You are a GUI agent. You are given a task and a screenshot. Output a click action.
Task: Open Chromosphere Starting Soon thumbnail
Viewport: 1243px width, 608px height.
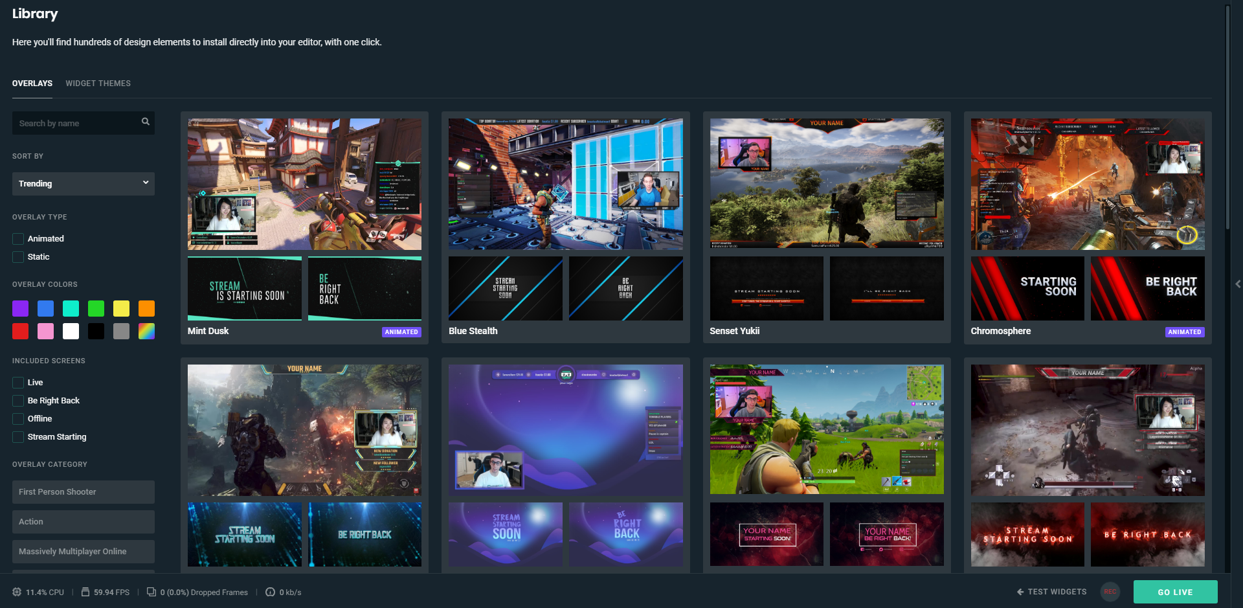1027,289
